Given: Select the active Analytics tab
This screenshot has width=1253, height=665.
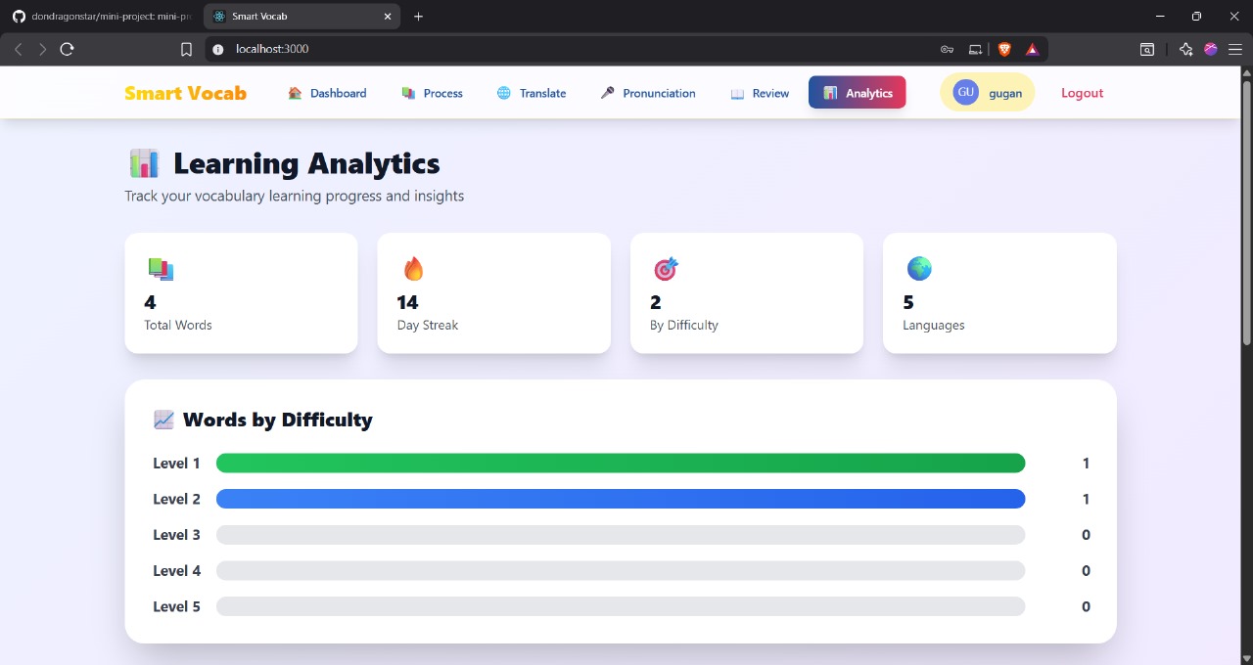Looking at the screenshot, I should (x=858, y=93).
